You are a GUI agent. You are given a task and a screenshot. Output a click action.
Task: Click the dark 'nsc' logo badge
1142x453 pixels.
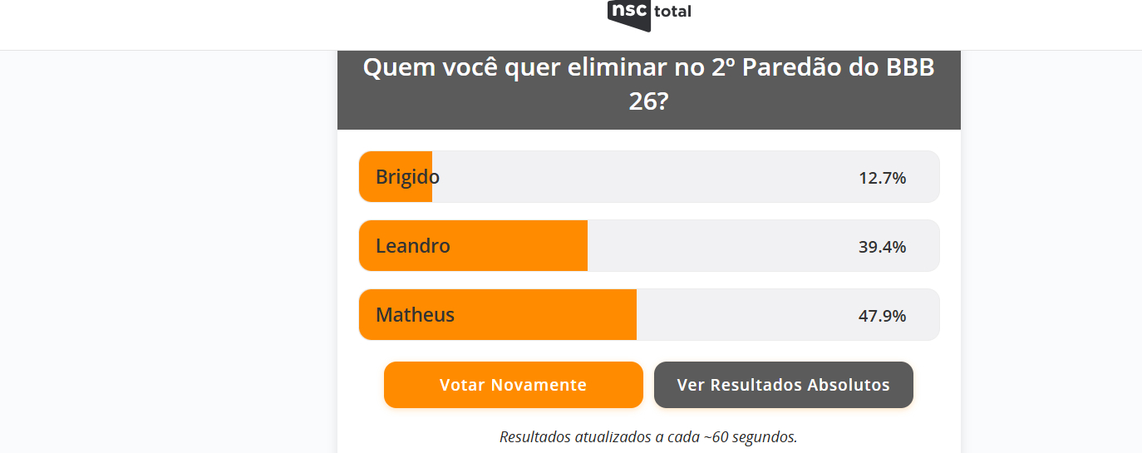[x=628, y=13]
